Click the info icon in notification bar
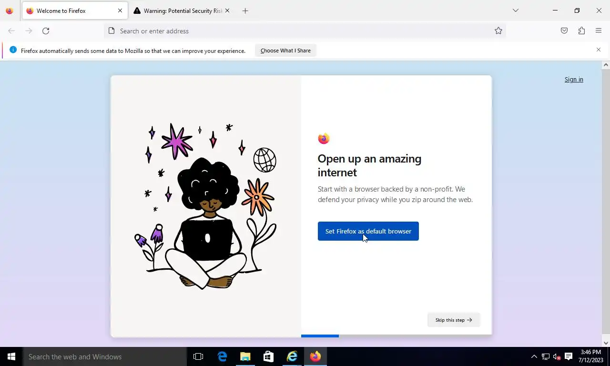 (13, 50)
